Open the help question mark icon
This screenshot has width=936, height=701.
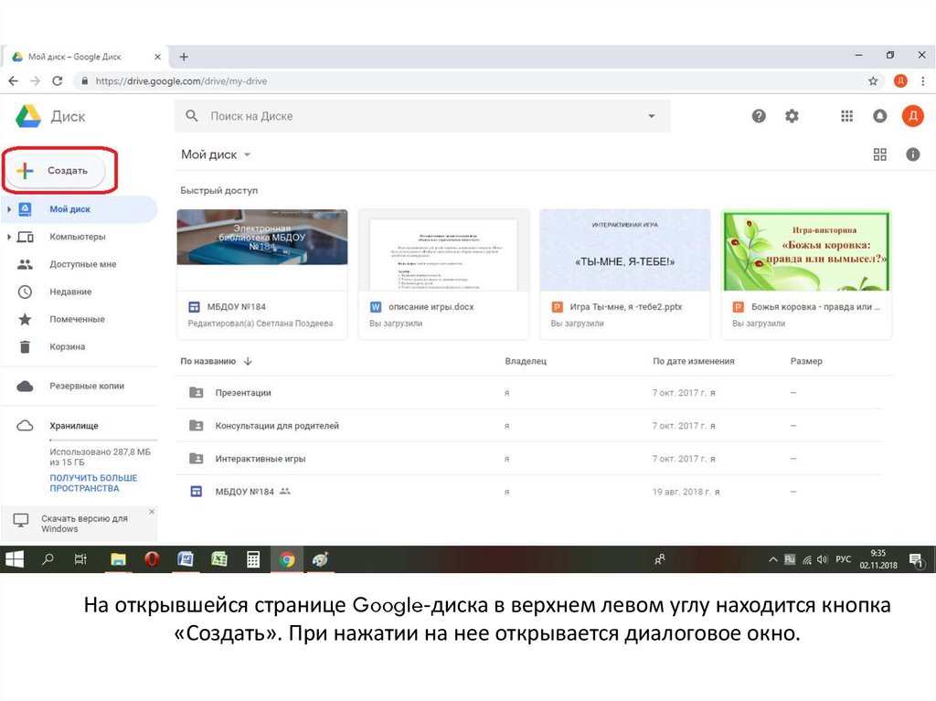pos(759,116)
